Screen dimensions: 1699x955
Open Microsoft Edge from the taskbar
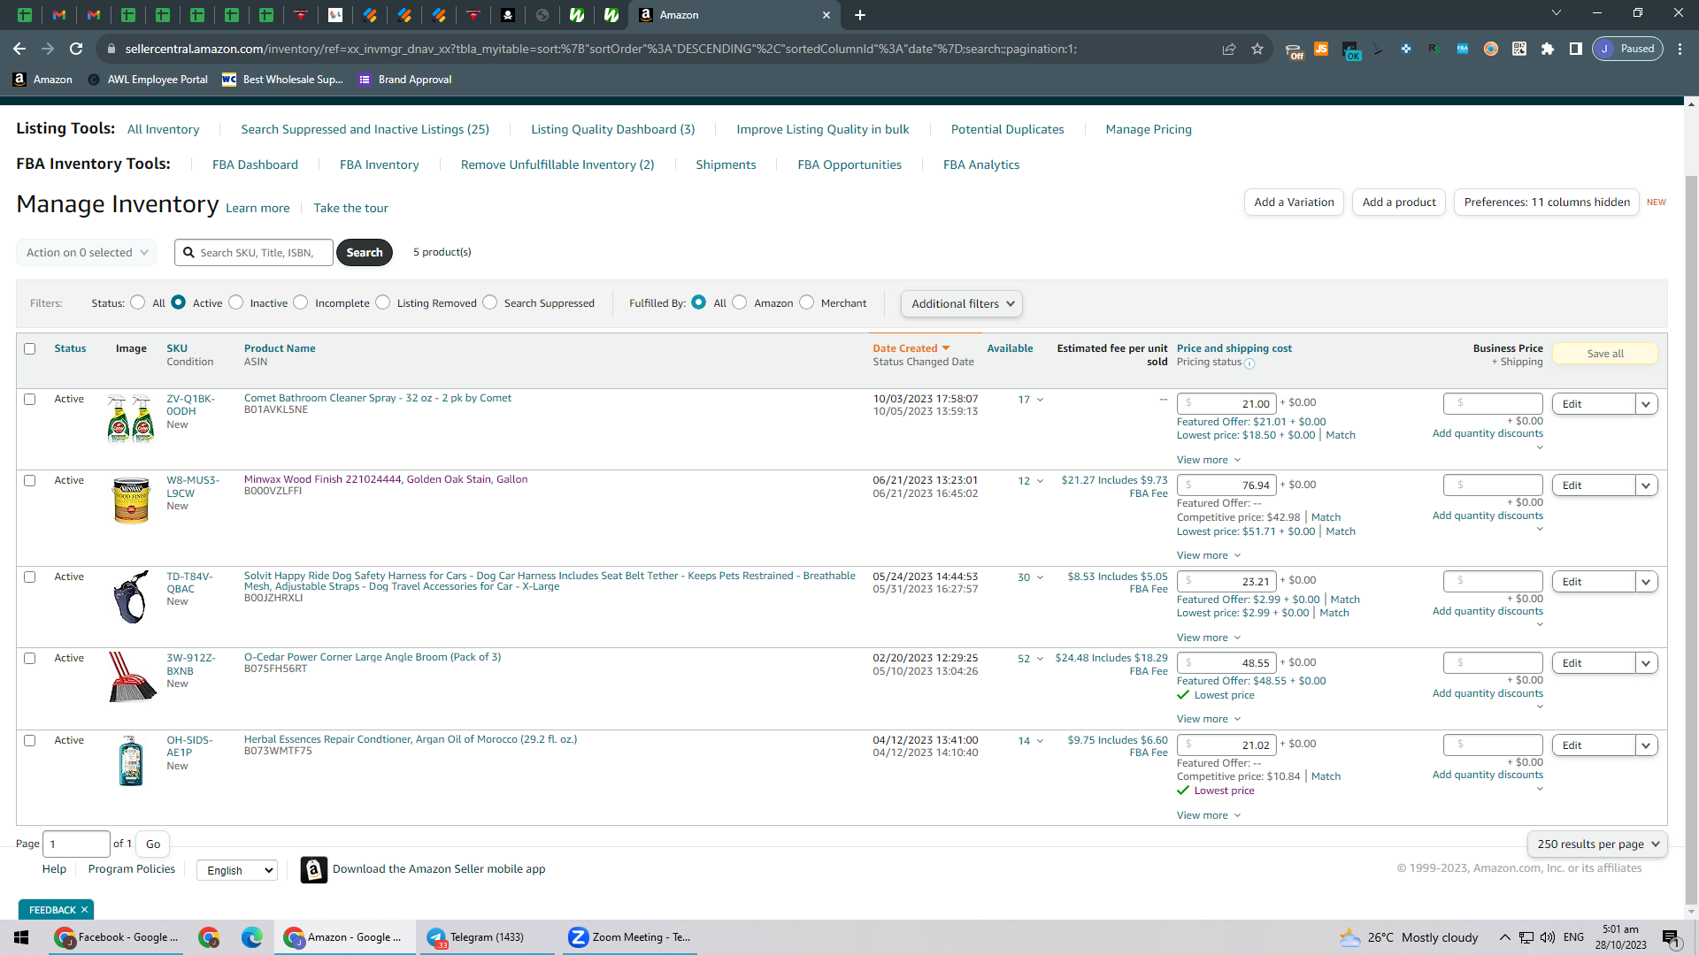point(252,937)
